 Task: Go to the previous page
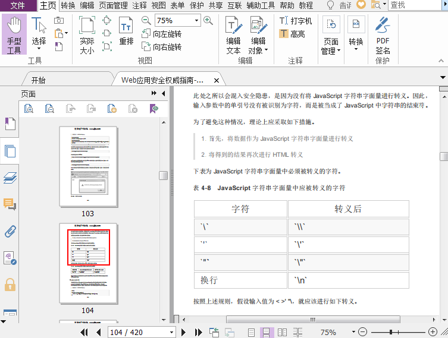[x=99, y=332]
